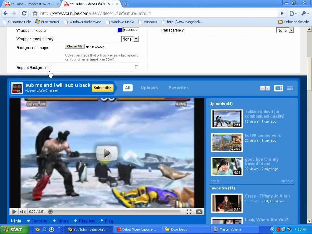Select the Uploads tab

pyautogui.click(x=149, y=88)
